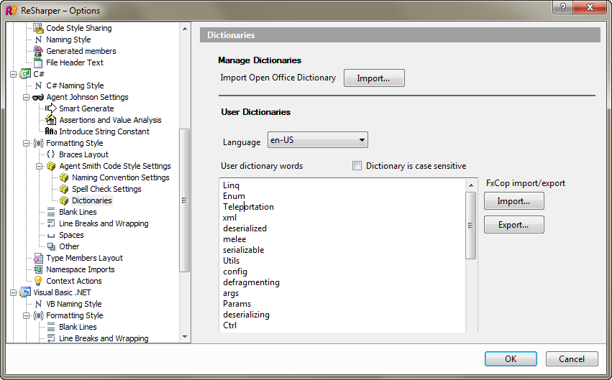Open the Language en-US dropdown

(317, 140)
